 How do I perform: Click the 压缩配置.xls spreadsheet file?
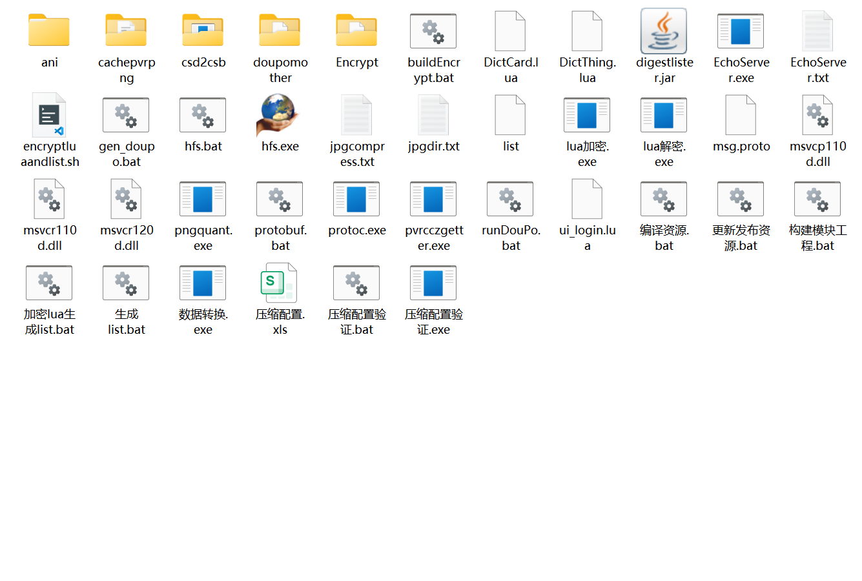(x=280, y=283)
